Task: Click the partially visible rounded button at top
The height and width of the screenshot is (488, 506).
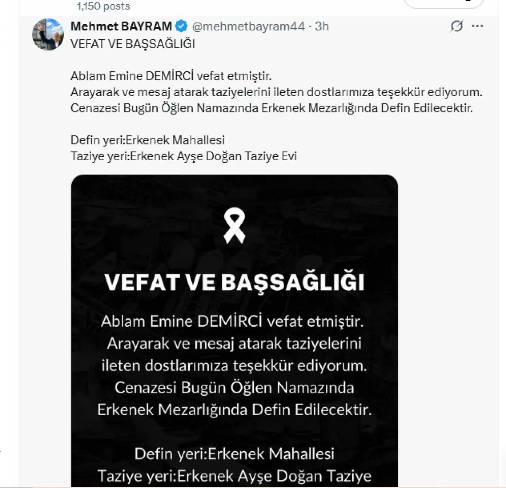Action: pyautogui.click(x=444, y=4)
